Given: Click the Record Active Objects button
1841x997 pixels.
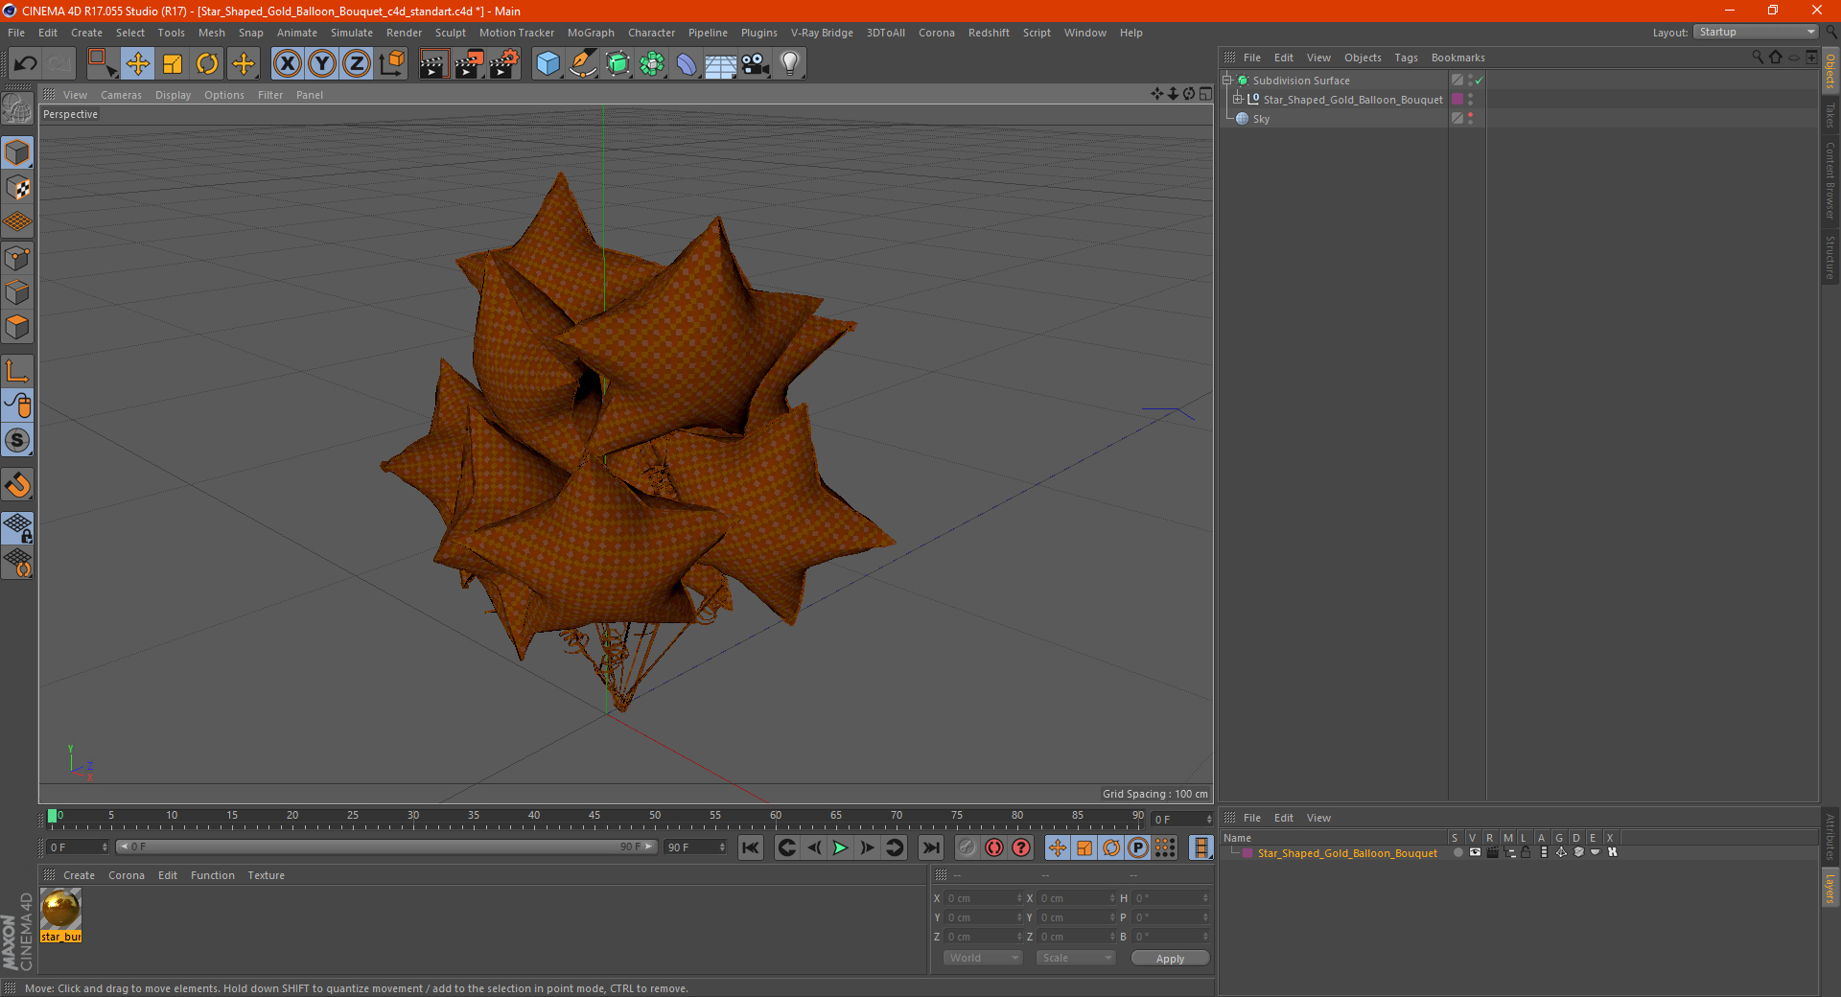Looking at the screenshot, I should tap(967, 847).
